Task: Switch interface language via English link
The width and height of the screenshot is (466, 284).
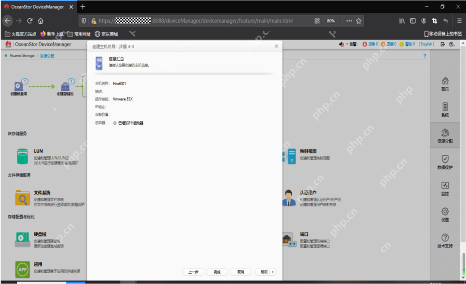Action: pos(426,44)
